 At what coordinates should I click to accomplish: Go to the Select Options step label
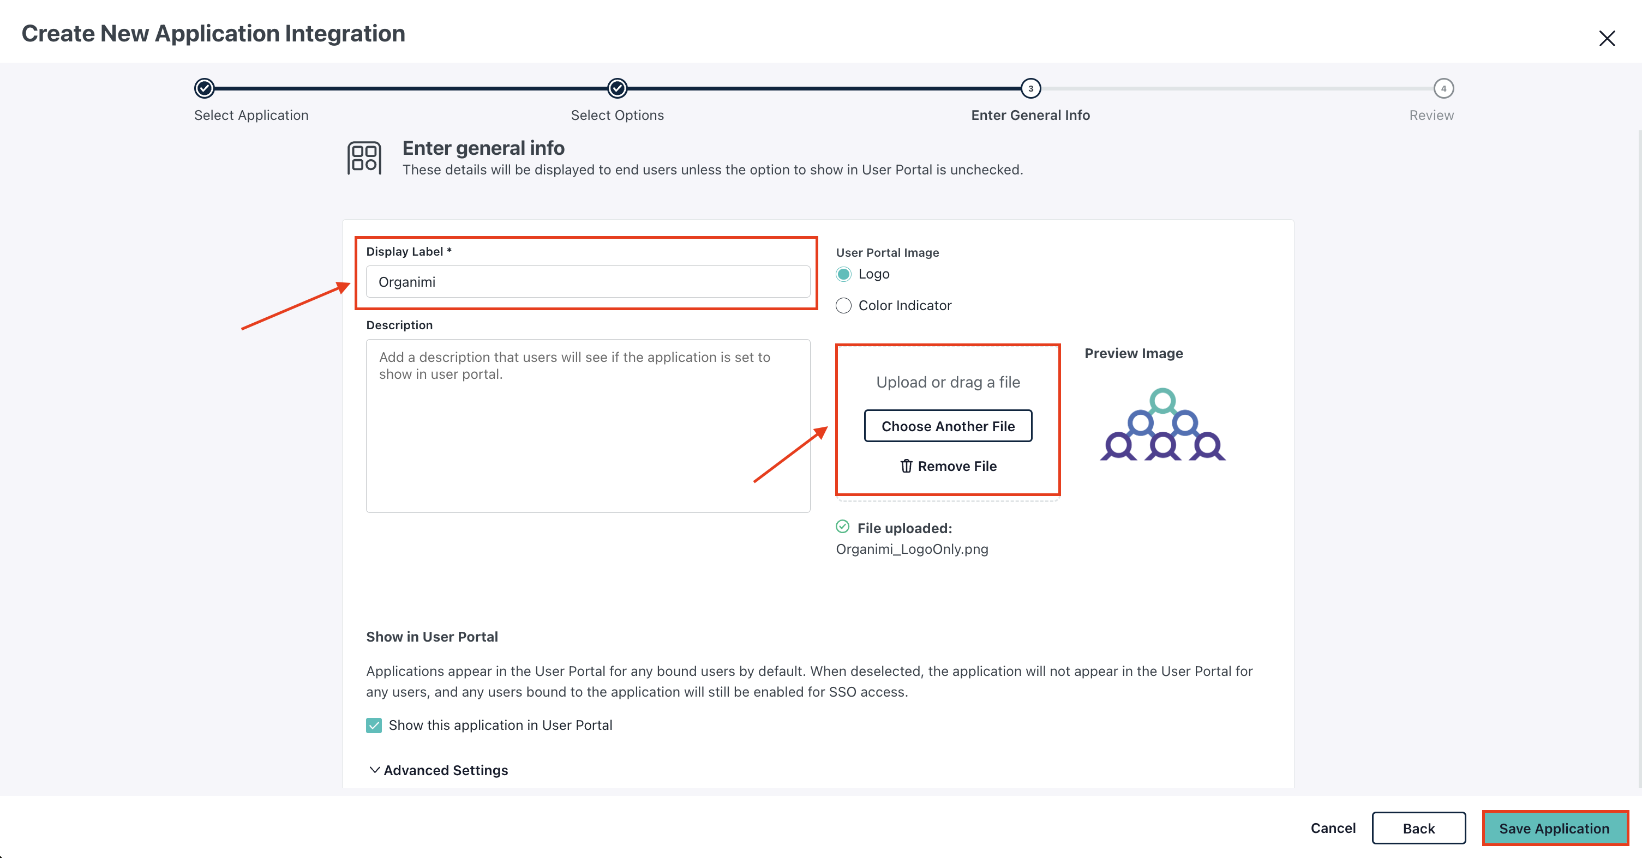click(617, 116)
